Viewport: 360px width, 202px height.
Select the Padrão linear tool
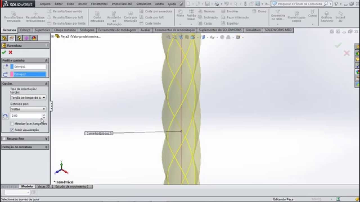click(191, 15)
